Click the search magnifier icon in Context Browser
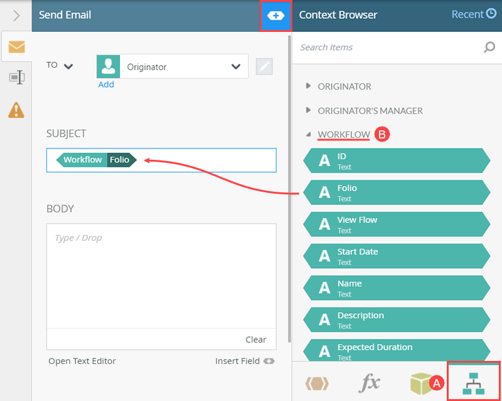Screen dimensions: 502x401 pyautogui.click(x=489, y=48)
